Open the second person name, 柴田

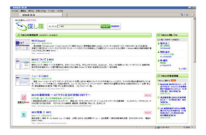(x=165, y=52)
